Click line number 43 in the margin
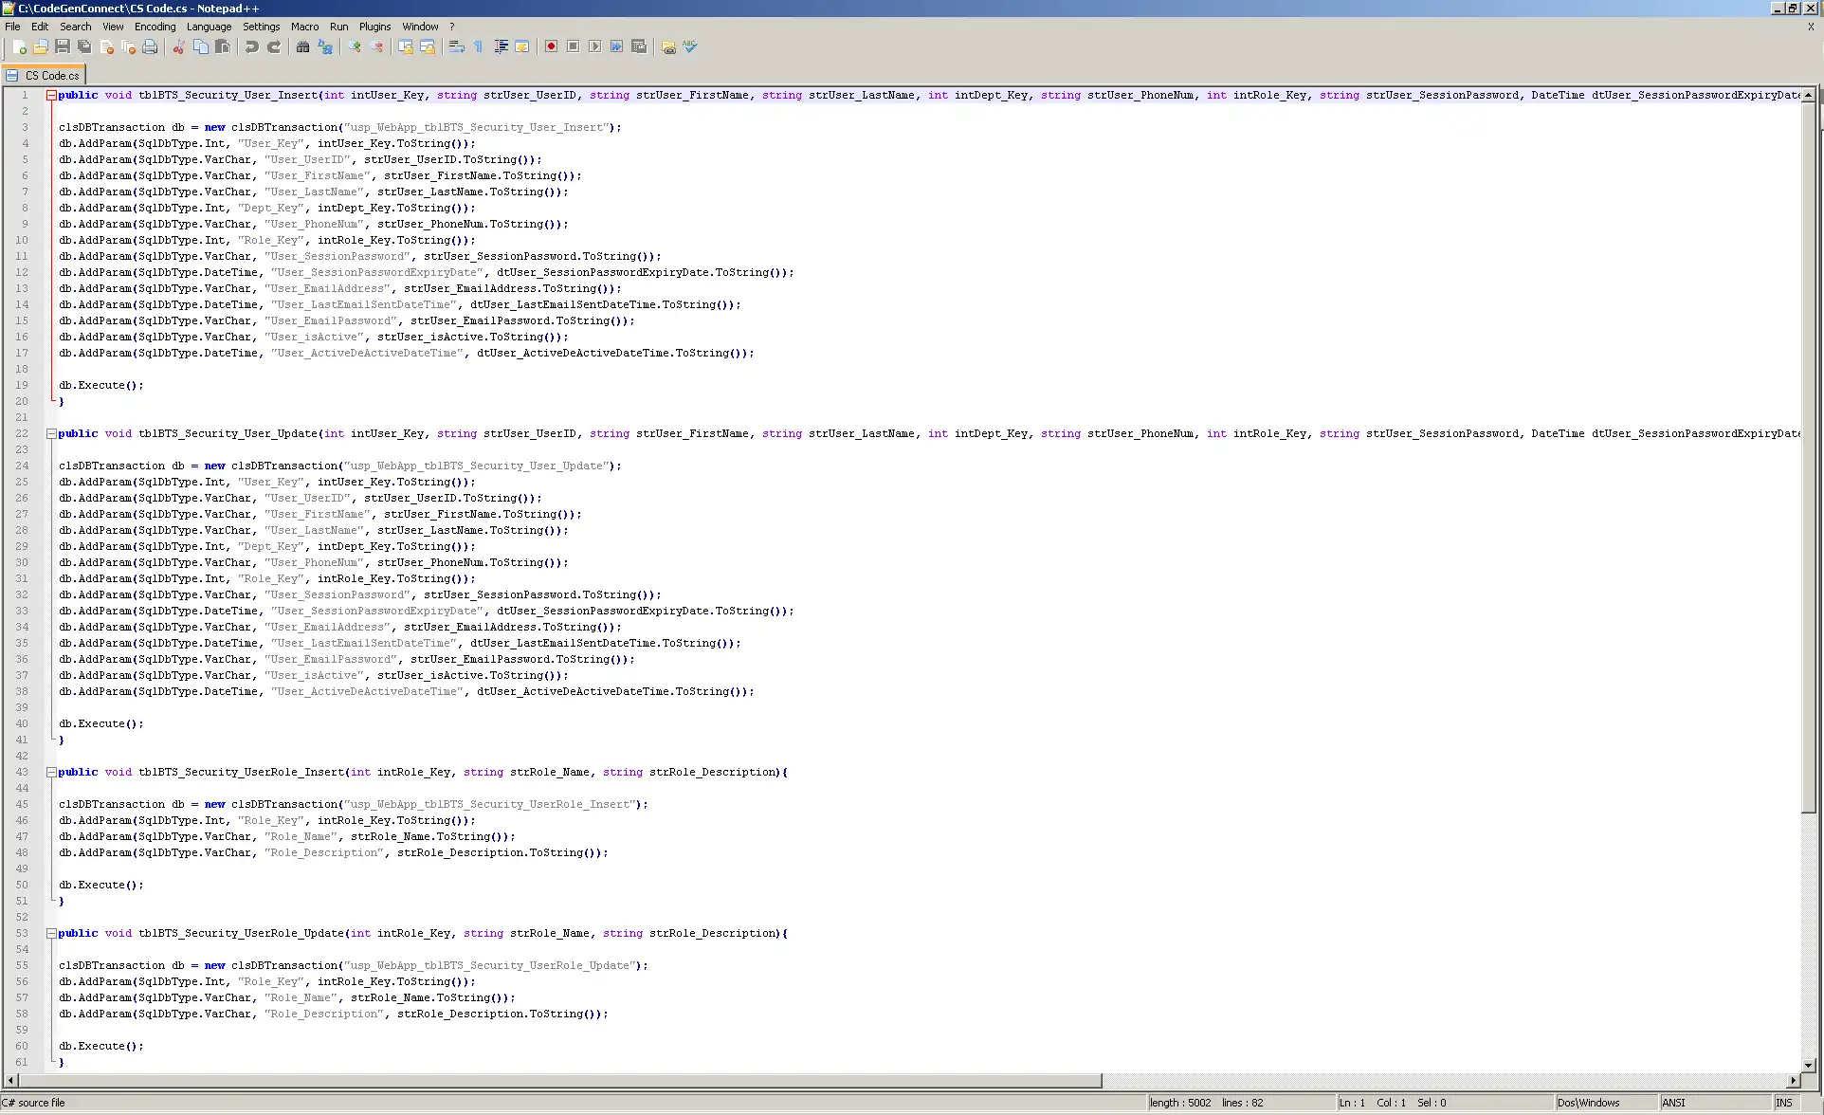Viewport: 1824px width, 1115px height. [x=21, y=773]
